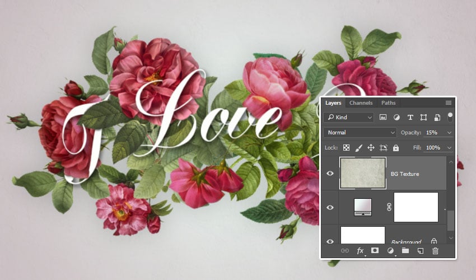The width and height of the screenshot is (476, 280).
Task: Click the Fill label
Action: tap(417, 148)
